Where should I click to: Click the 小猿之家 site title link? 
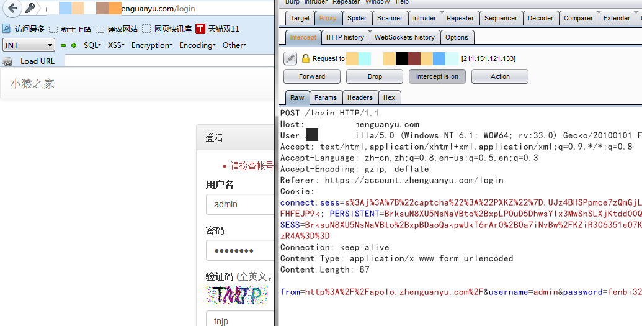pos(32,84)
